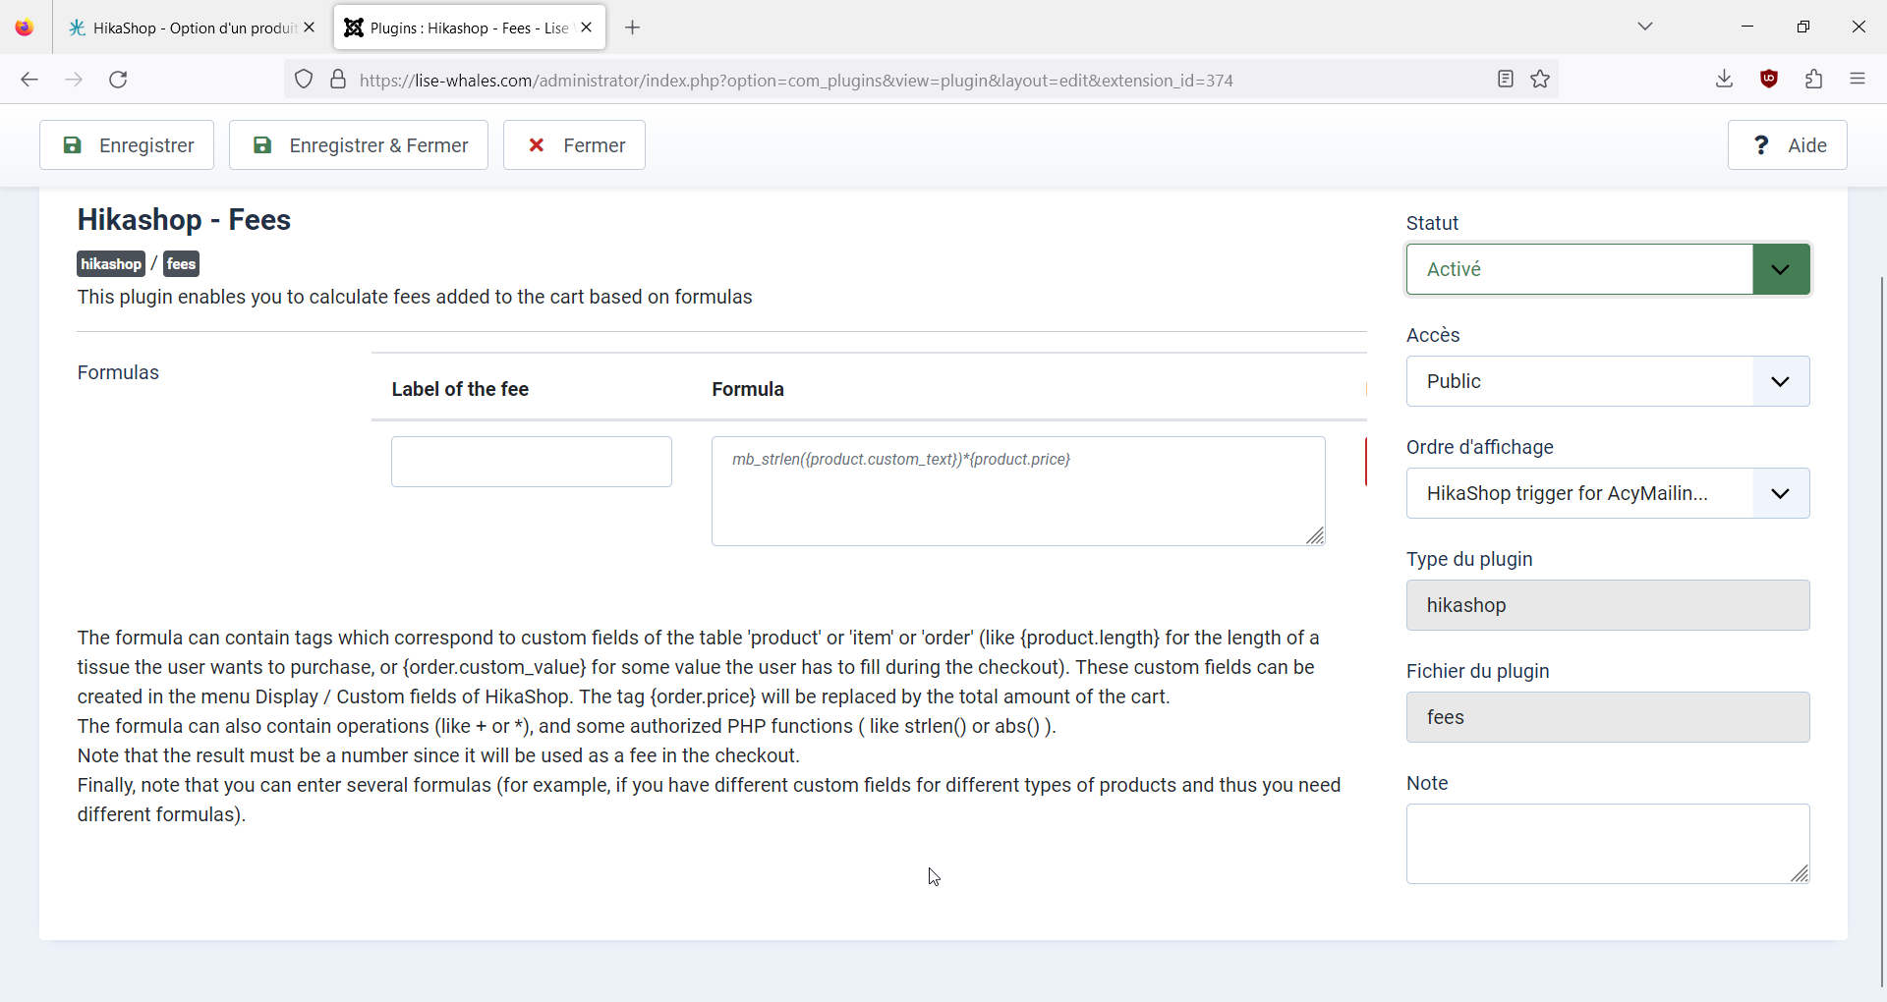Click the Statut field label
Image resolution: width=1887 pixels, height=1002 pixels.
tap(1432, 224)
